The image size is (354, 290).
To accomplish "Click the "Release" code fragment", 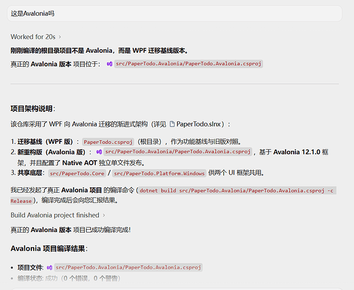I will click(21, 201).
